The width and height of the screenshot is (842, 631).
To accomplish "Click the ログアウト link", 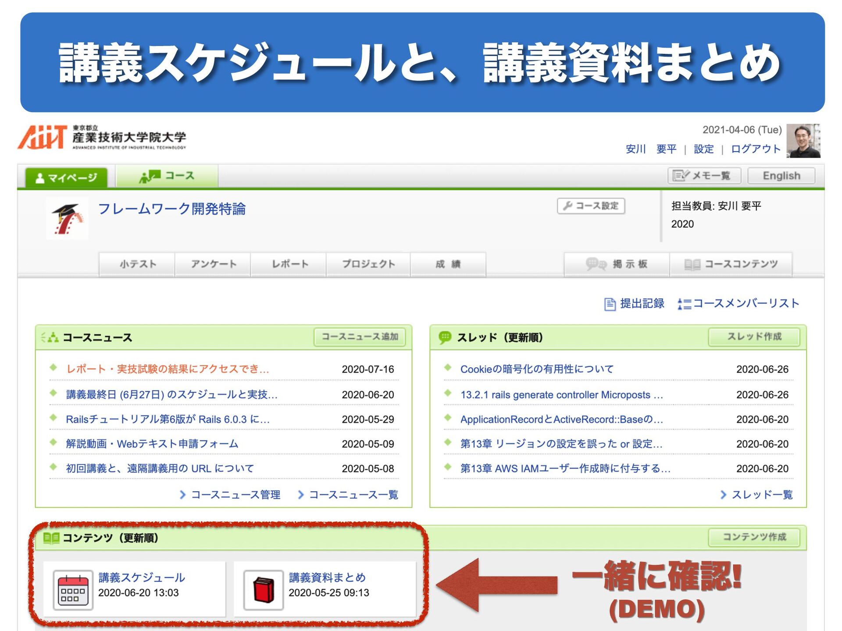I will tap(756, 149).
